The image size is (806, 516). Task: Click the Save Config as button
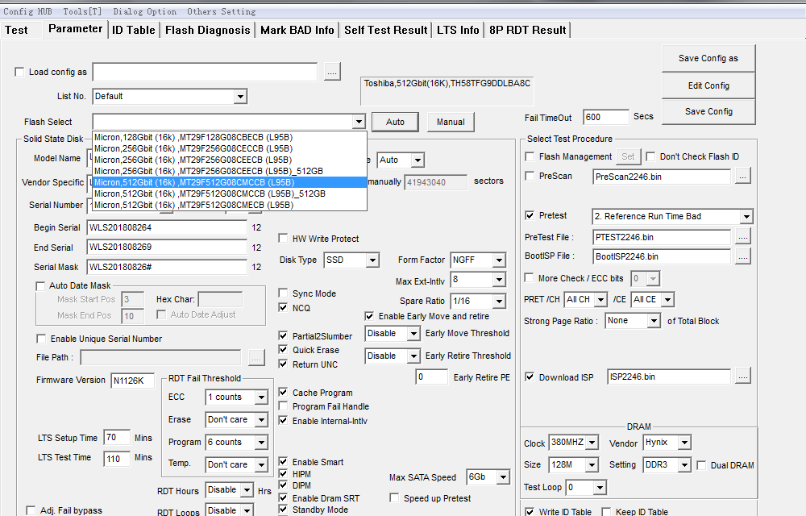pyautogui.click(x=708, y=59)
